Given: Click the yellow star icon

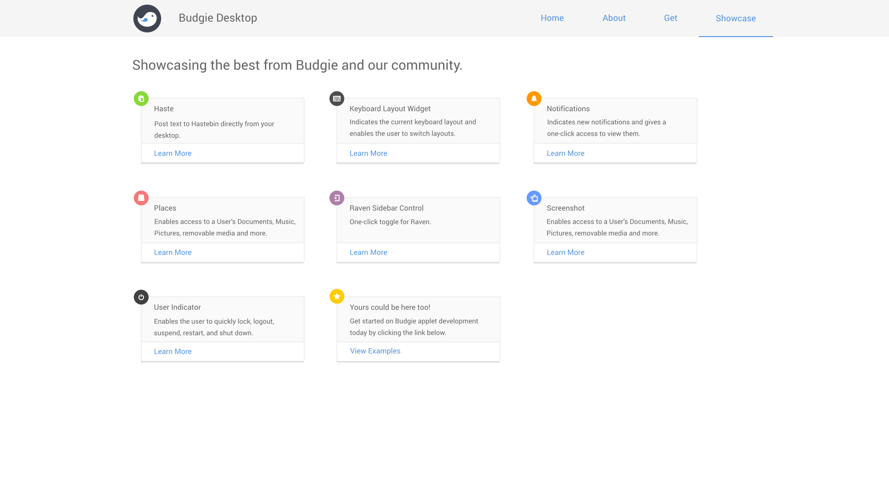Looking at the screenshot, I should tap(337, 296).
